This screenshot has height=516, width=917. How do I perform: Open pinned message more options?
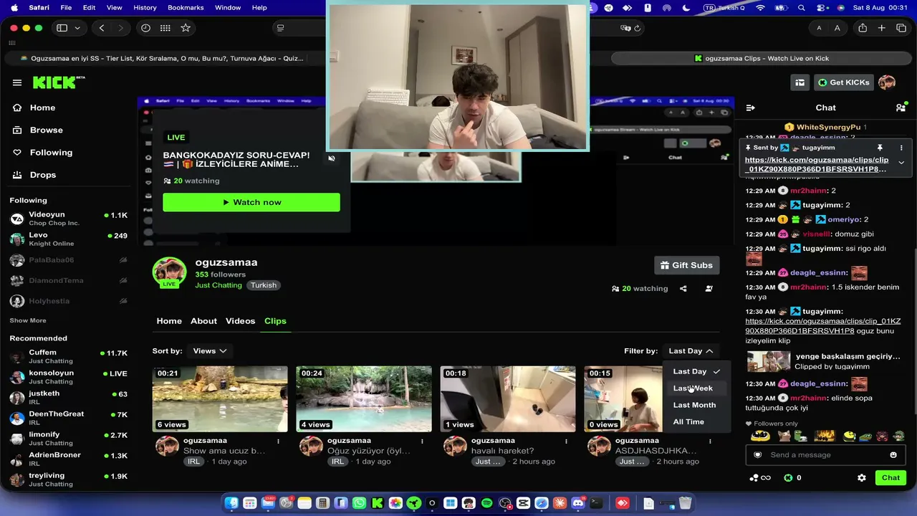point(901,148)
